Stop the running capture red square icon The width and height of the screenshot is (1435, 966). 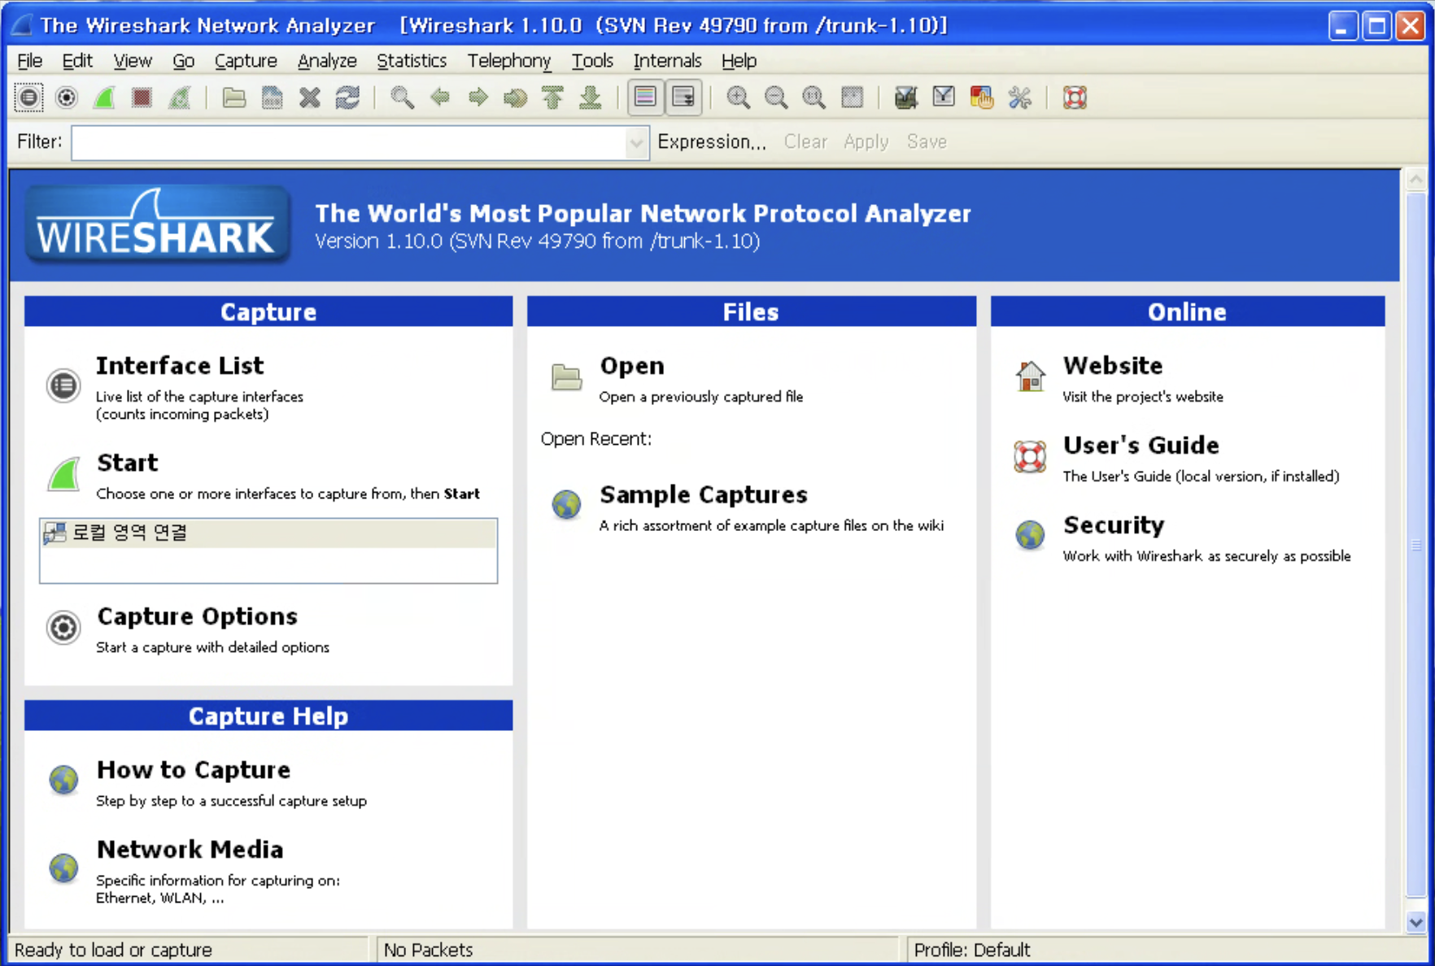142,98
